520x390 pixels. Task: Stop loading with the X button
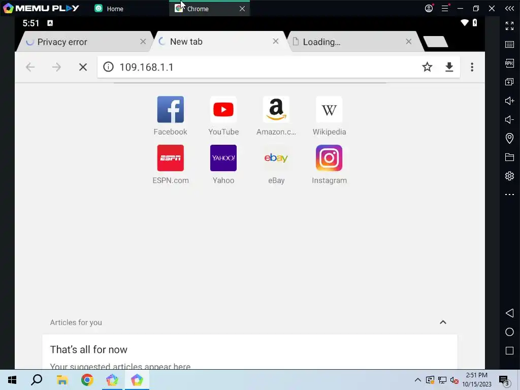(x=83, y=67)
